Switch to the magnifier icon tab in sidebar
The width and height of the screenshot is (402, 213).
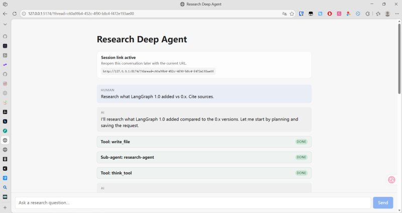click(5, 187)
